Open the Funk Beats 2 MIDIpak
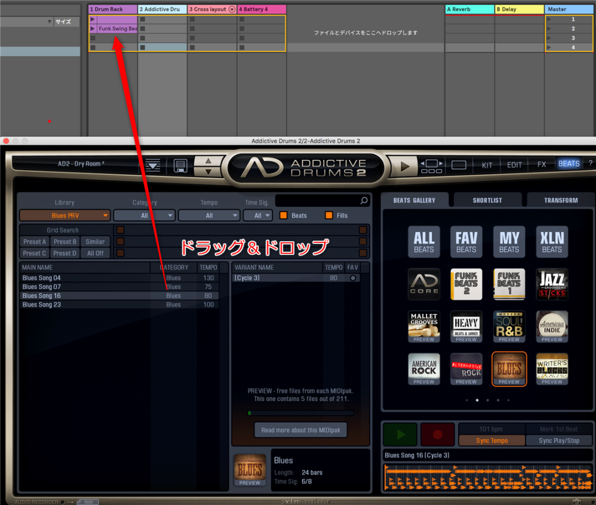The height and width of the screenshot is (505, 596). pos(466,284)
